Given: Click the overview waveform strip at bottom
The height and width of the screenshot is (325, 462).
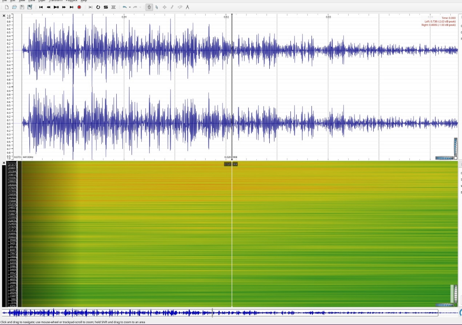Looking at the screenshot, I should (218, 313).
